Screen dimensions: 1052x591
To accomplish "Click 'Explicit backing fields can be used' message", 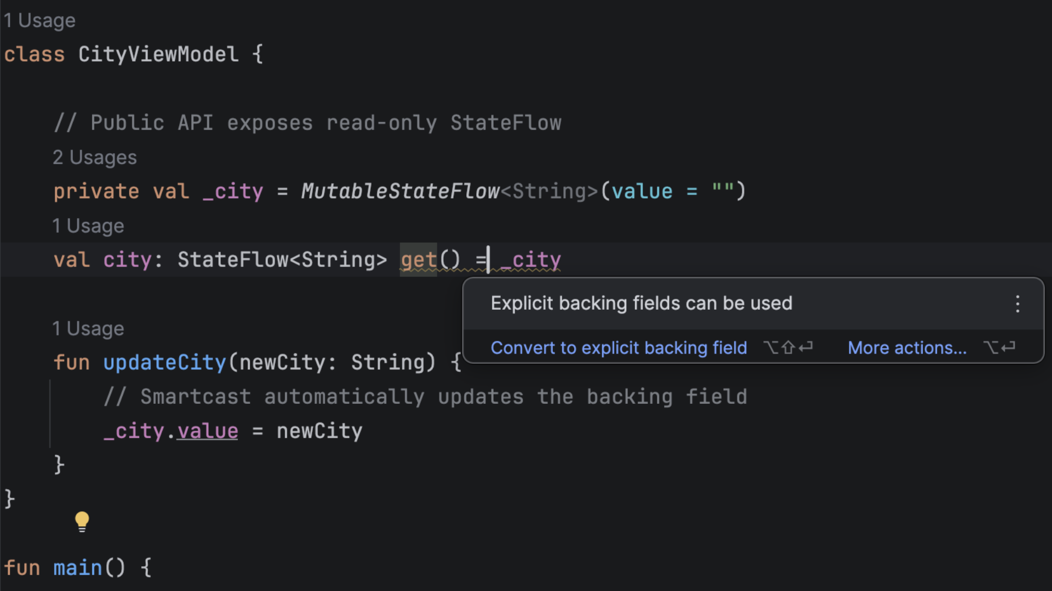I will point(641,304).
